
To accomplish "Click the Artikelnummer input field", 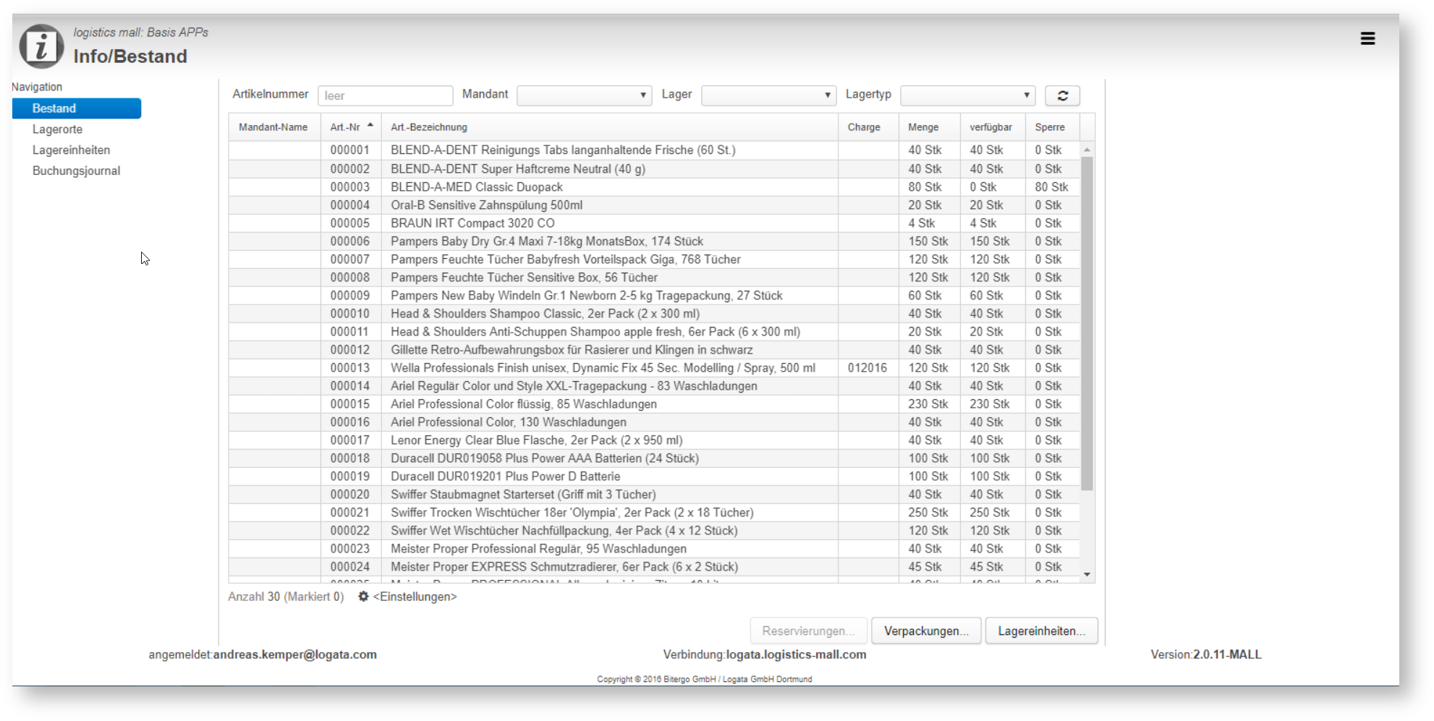I will tap(385, 95).
